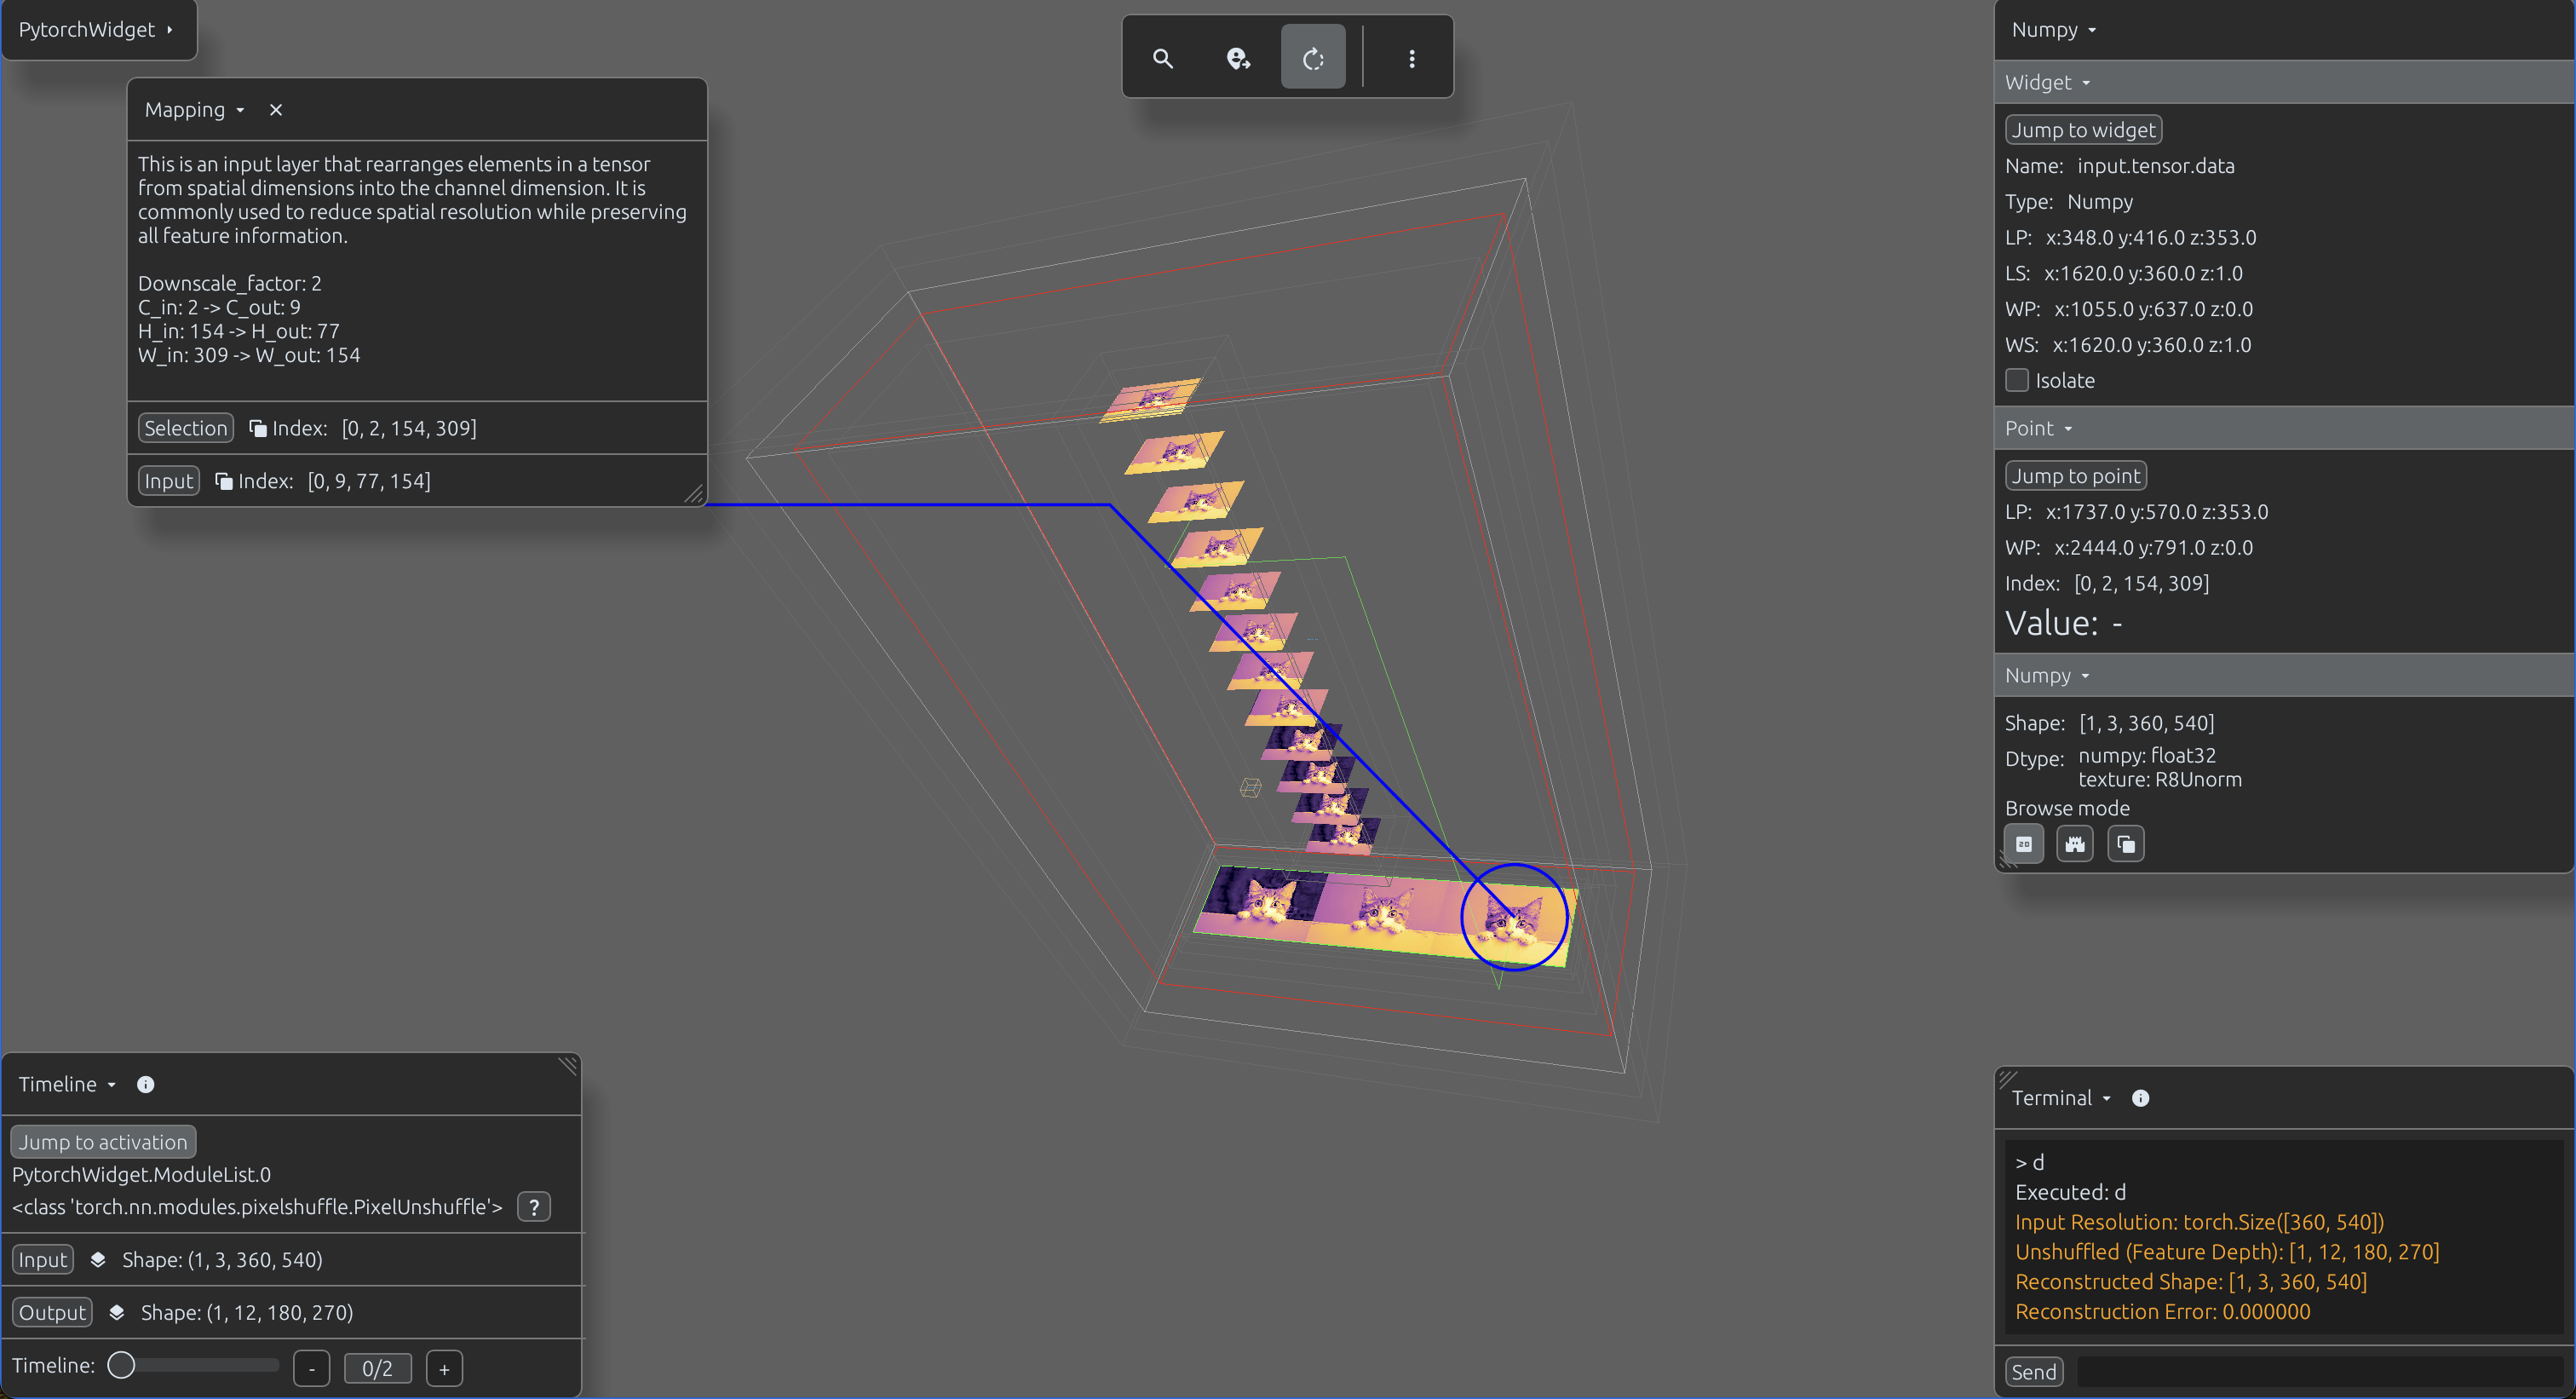Enable the Isolate checkbox
Screen dimensions: 2576x1399
pos(2017,380)
